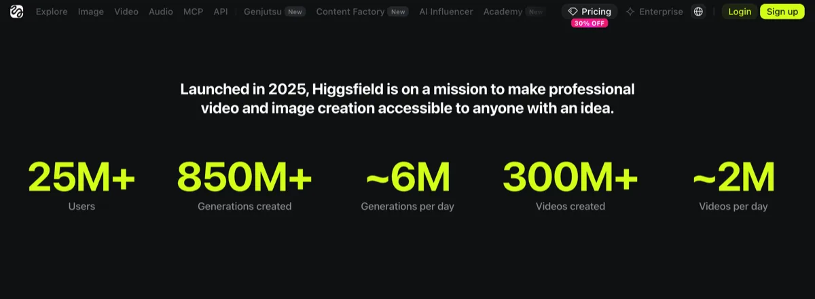The height and width of the screenshot is (299, 815).
Task: Click the 30% OFF badge
Action: [x=590, y=23]
